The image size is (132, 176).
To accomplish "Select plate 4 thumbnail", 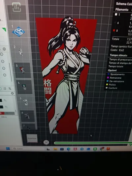I will coord(24,87).
